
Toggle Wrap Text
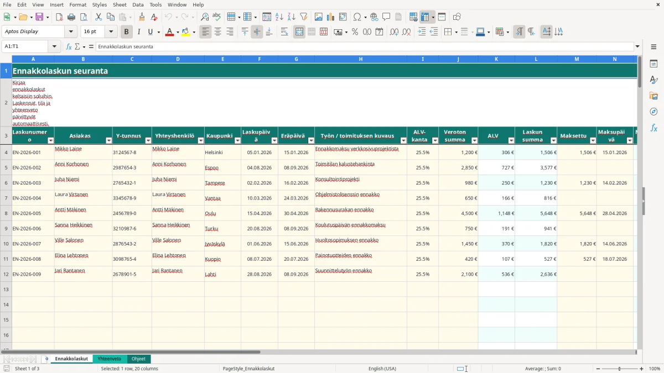[x=284, y=32]
